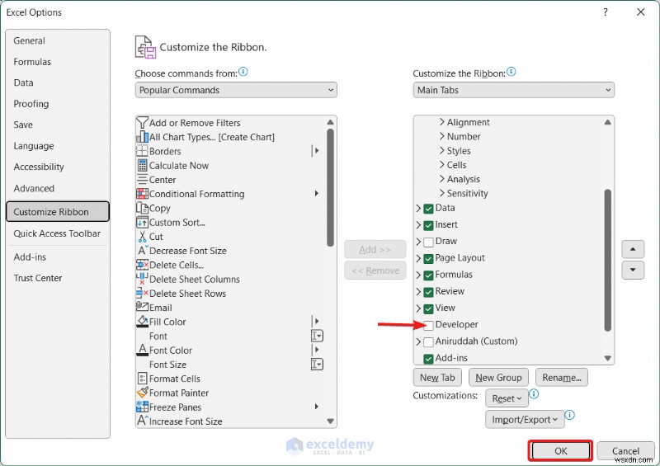660x466 pixels.
Task: Open the Popular Commands dropdown
Action: (236, 90)
